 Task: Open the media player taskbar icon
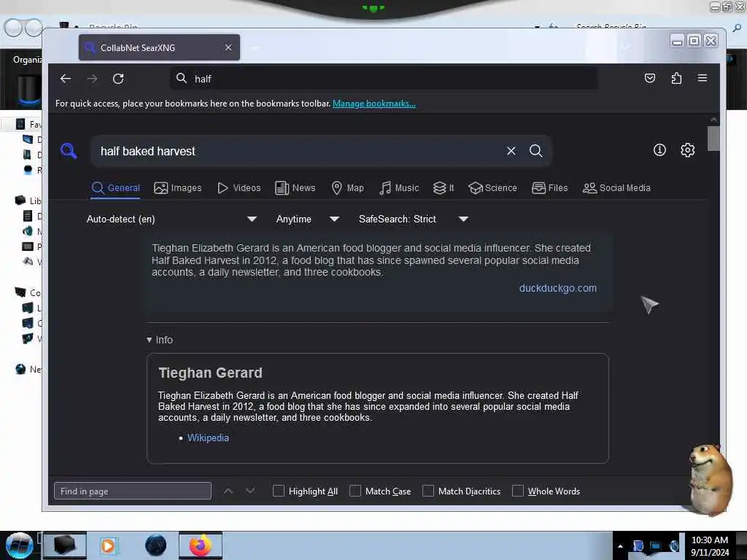[x=108, y=545]
